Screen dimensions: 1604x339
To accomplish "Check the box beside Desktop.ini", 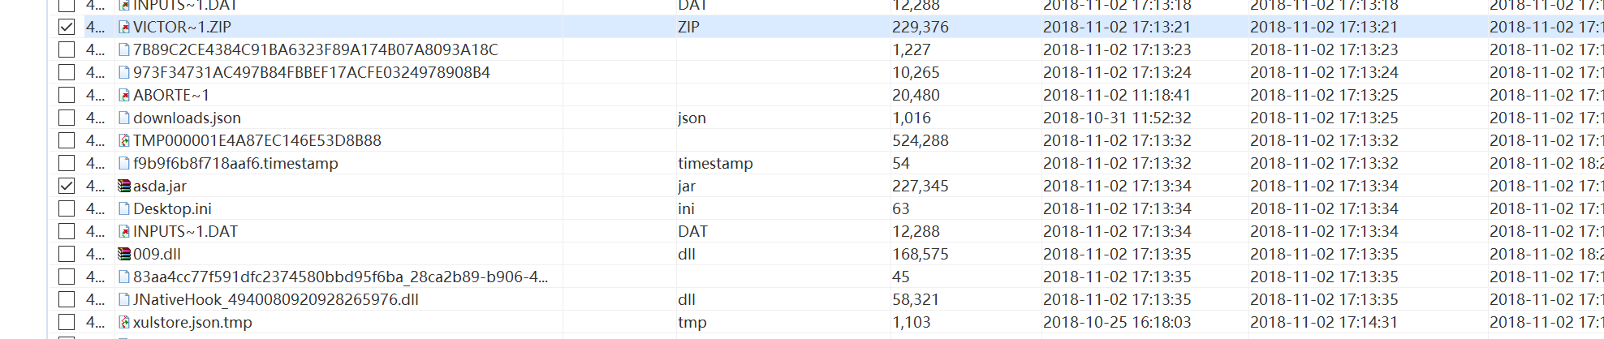I will pyautogui.click(x=67, y=208).
